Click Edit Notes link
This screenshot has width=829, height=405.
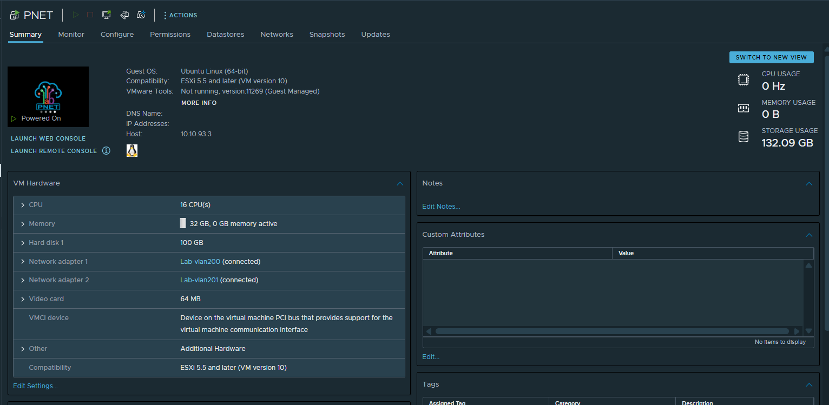pyautogui.click(x=441, y=207)
